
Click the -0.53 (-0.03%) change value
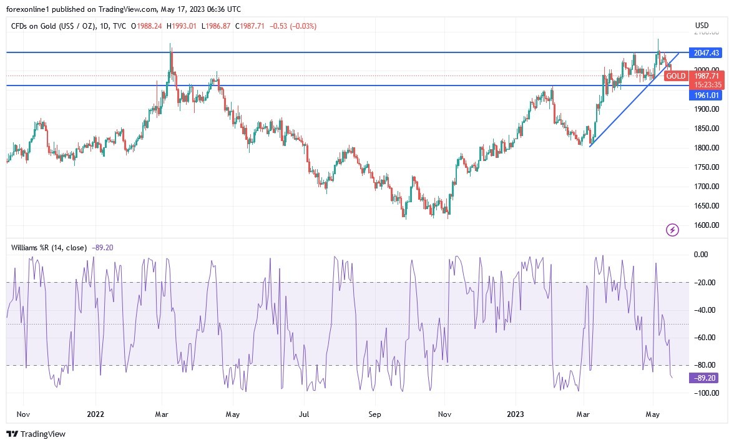(x=293, y=26)
